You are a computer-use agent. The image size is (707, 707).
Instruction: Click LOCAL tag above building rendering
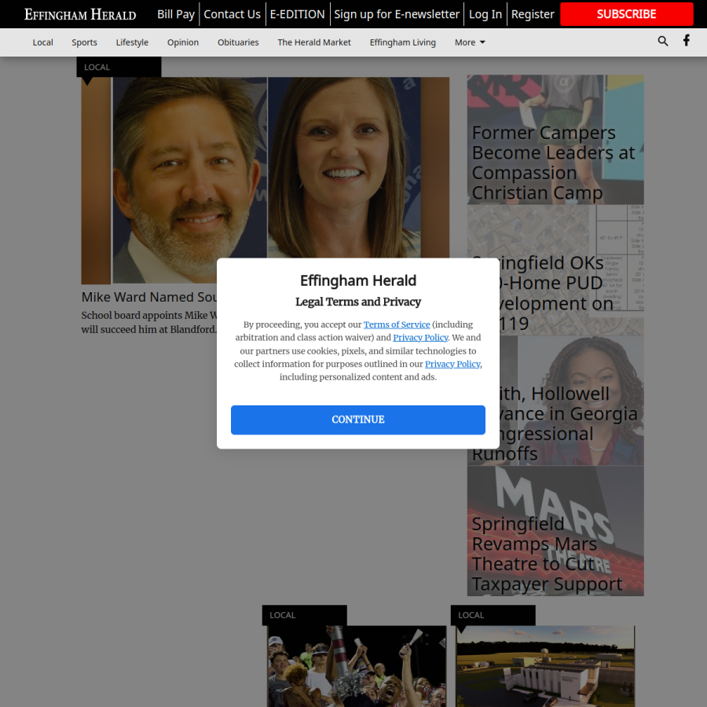(493, 615)
